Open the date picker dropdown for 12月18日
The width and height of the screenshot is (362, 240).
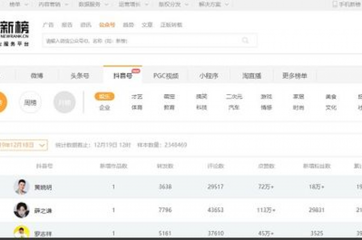24,145
